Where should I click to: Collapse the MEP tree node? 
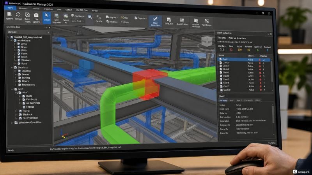pyautogui.click(x=12, y=89)
